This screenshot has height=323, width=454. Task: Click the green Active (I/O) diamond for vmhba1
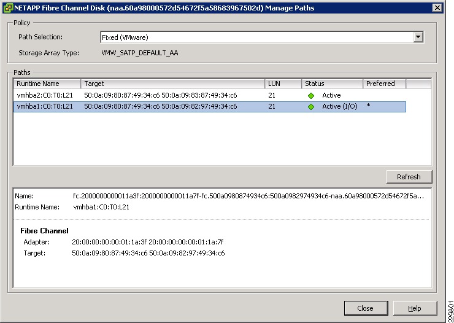pyautogui.click(x=311, y=107)
